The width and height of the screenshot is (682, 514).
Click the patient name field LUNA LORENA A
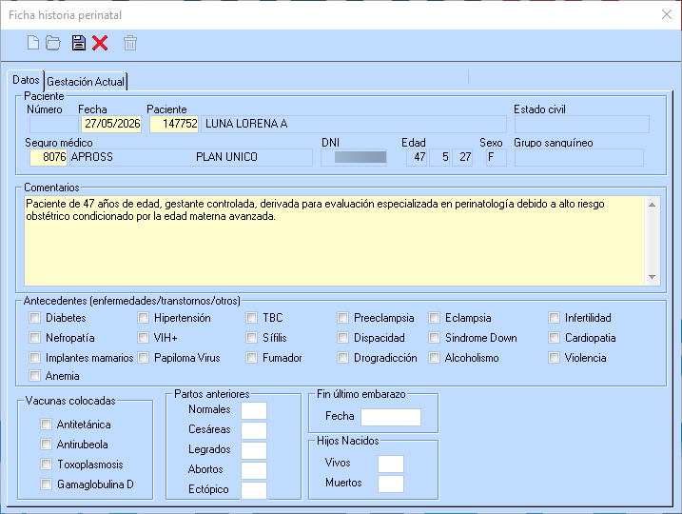click(x=353, y=124)
